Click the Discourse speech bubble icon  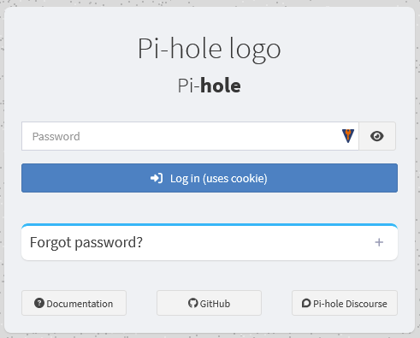click(x=306, y=303)
